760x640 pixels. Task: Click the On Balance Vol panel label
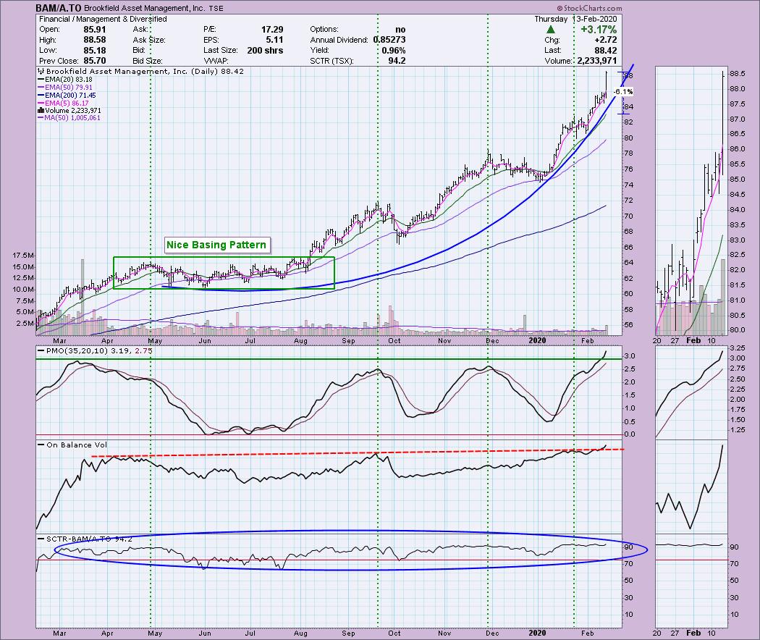[72, 445]
